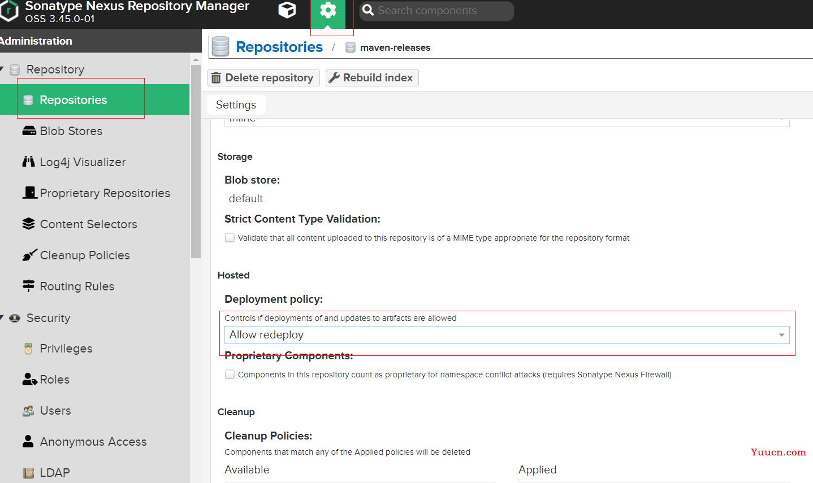Click the Delete repository button
The height and width of the screenshot is (483, 813).
pos(263,78)
